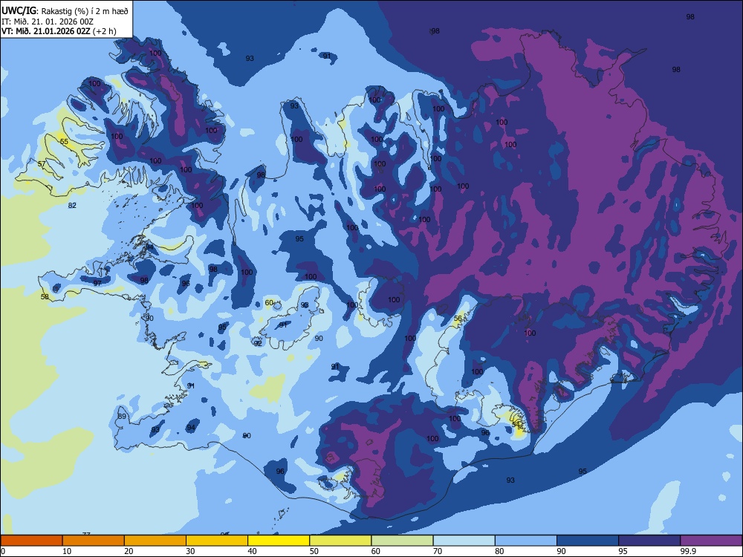
Task: Click the '80' legend scale label
Action: 499,551
